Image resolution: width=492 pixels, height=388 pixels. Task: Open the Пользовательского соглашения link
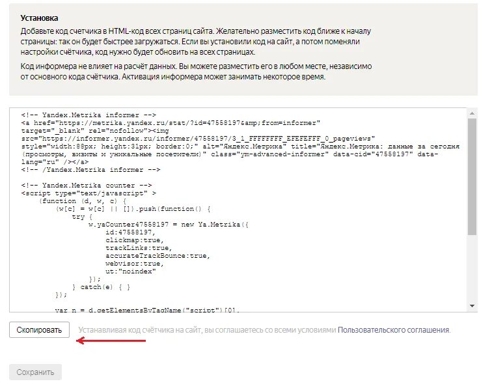[x=393, y=330]
